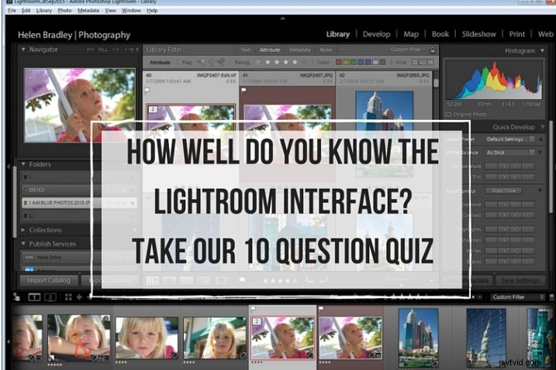Viewport: 556px width, 370px height.
Task: Toggle flag on photo 40 cell
Action: click(147, 91)
